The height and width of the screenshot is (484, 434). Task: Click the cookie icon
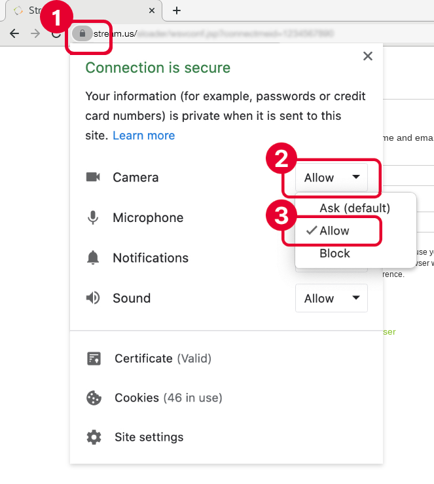click(94, 398)
